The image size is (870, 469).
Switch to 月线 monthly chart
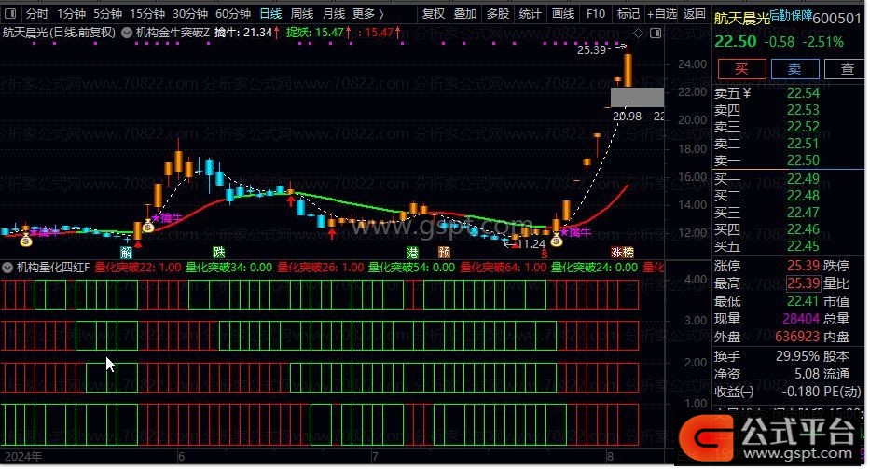334,13
